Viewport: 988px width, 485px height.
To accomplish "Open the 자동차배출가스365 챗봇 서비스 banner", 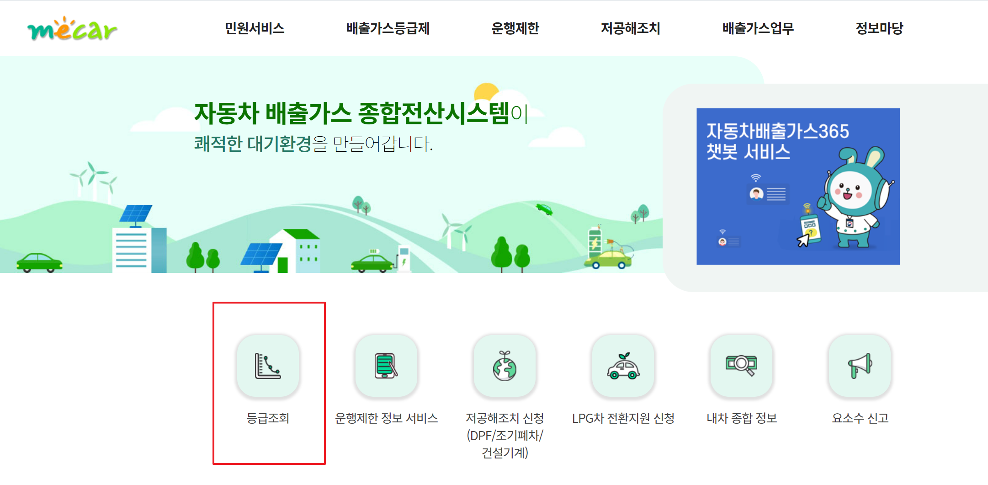I will [x=798, y=187].
